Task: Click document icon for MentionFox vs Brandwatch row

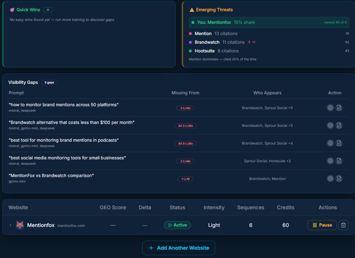Action: tap(339, 179)
